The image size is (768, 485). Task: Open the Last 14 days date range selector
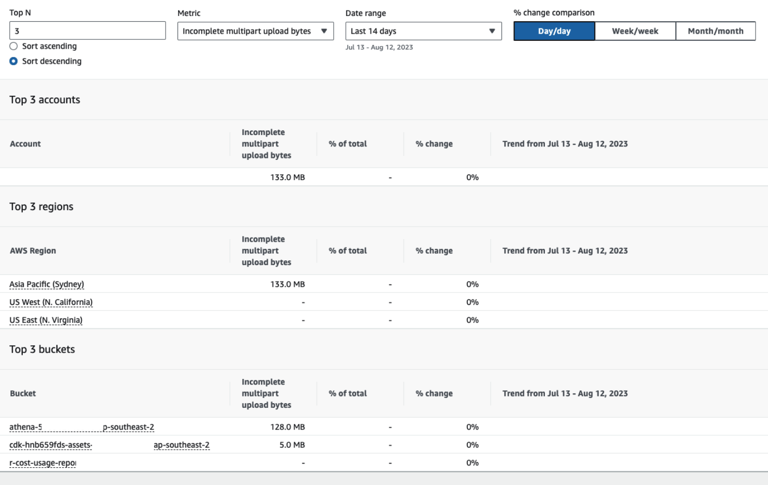pyautogui.click(x=423, y=31)
